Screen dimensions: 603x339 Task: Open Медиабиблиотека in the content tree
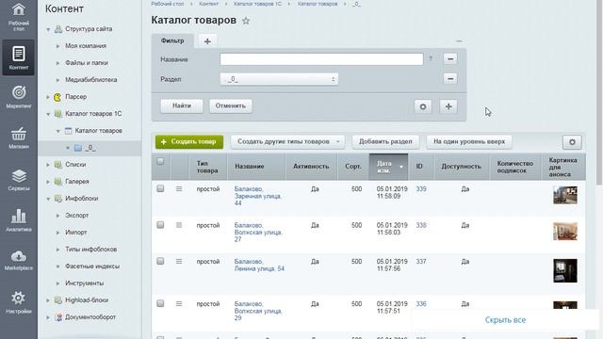pyautogui.click(x=91, y=80)
